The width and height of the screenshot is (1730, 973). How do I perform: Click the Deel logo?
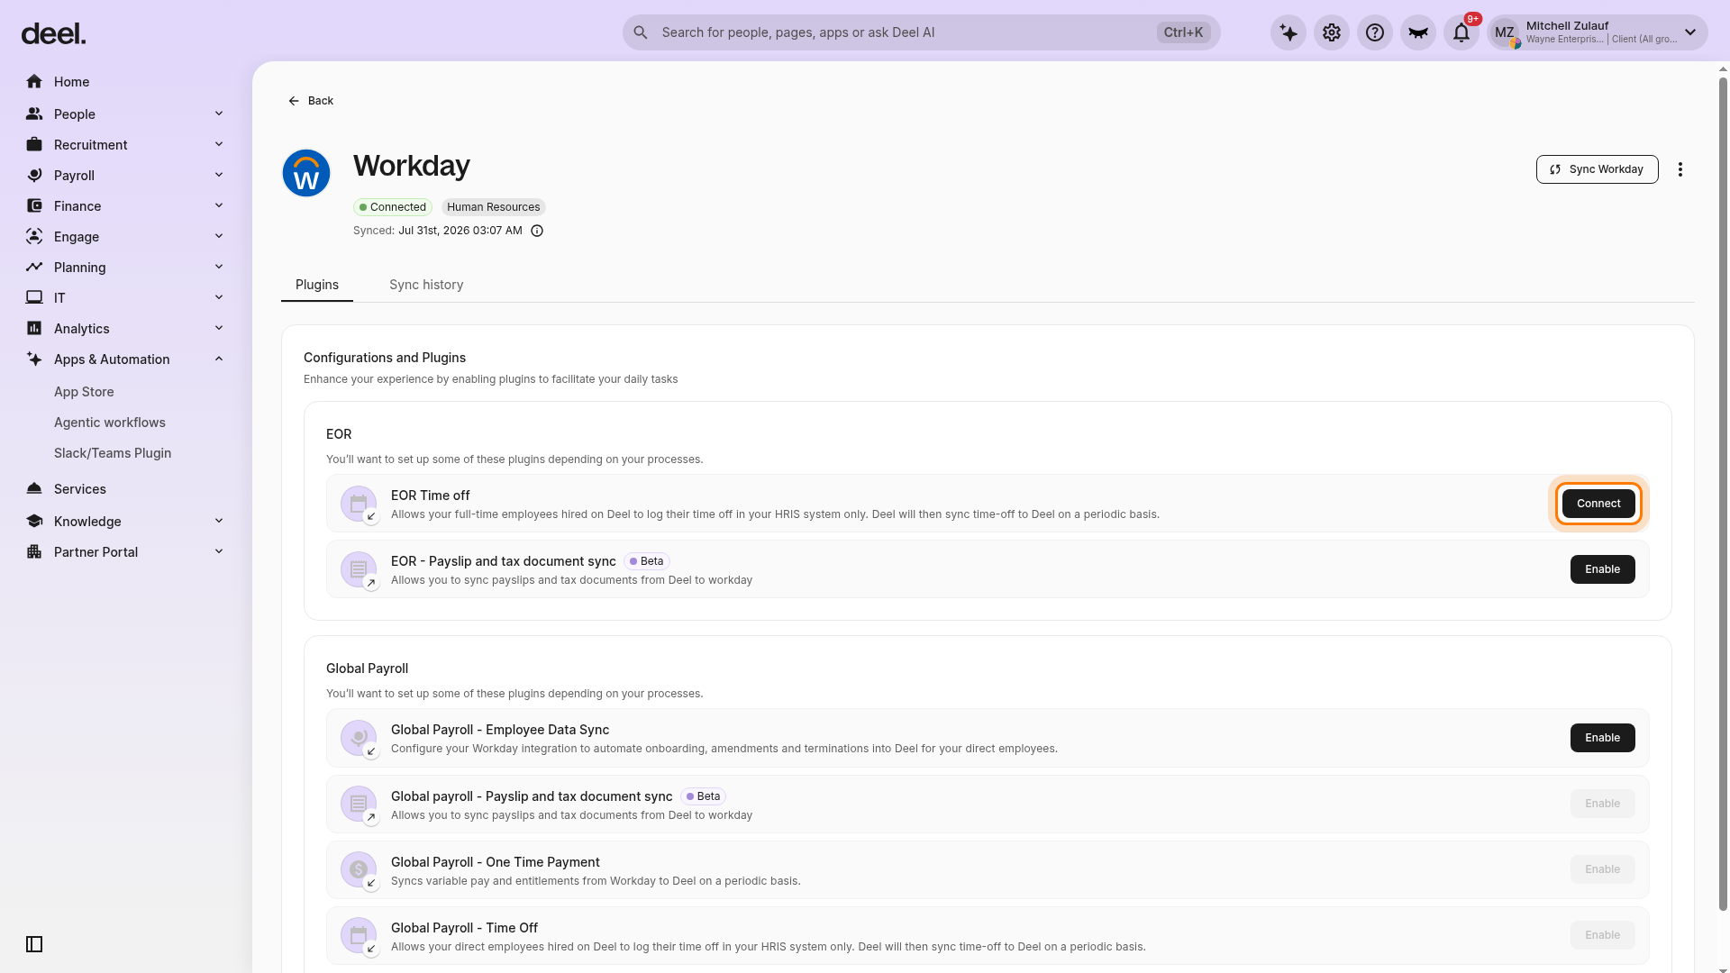[53, 34]
